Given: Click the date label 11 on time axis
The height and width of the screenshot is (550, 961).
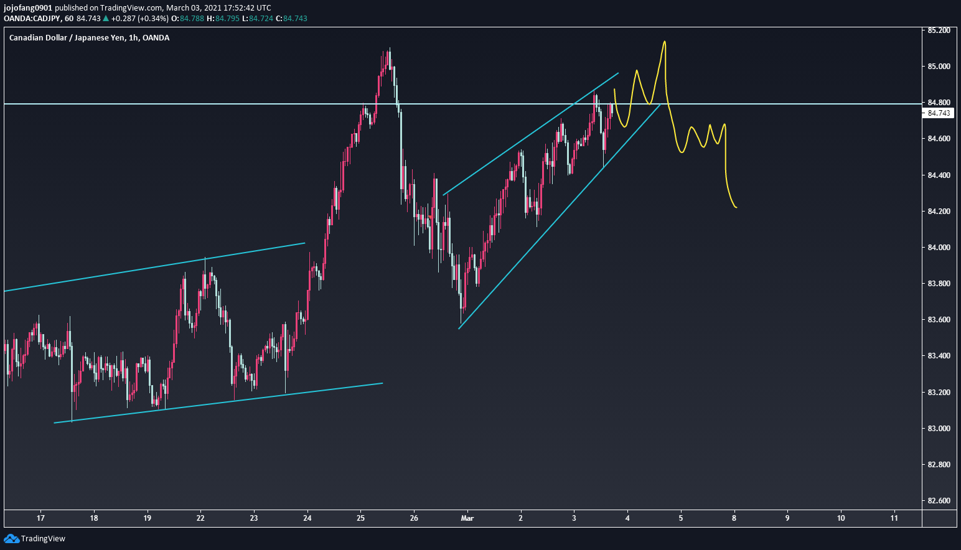Looking at the screenshot, I should tap(894, 518).
